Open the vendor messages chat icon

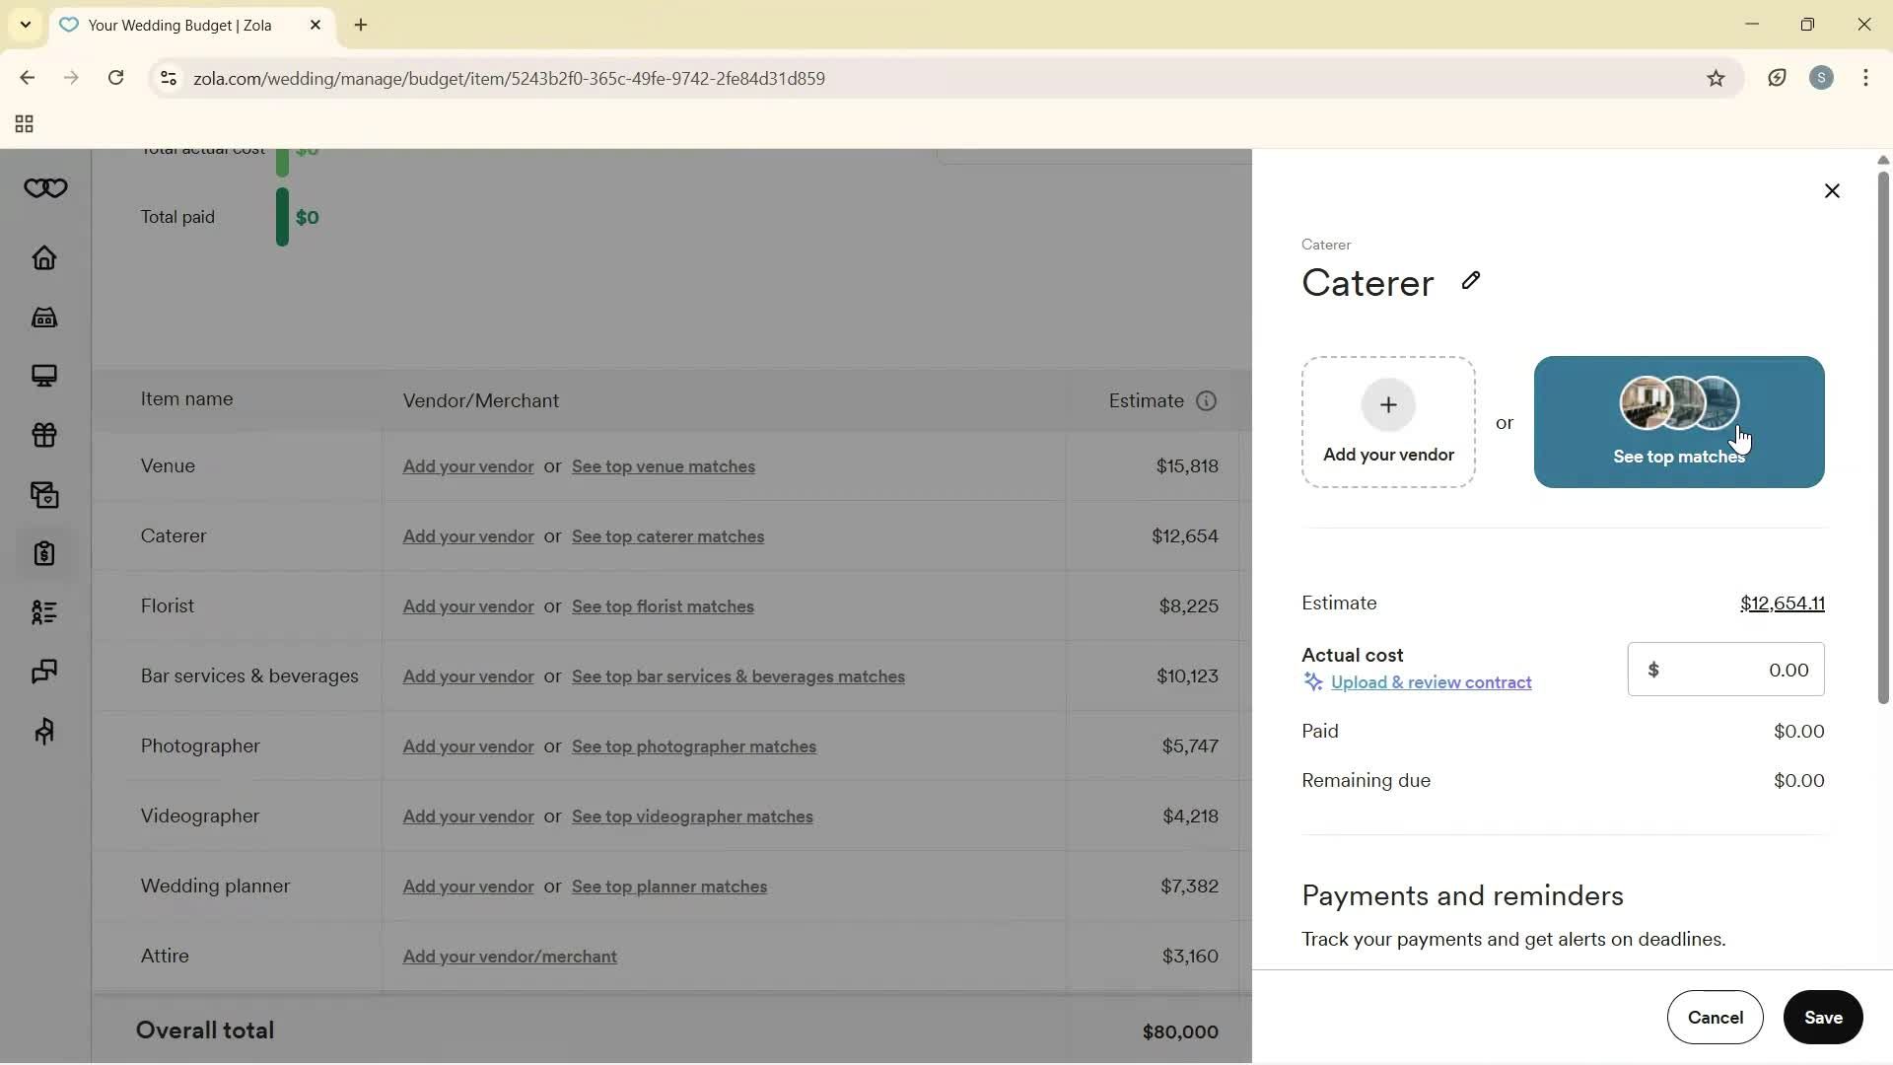click(44, 673)
